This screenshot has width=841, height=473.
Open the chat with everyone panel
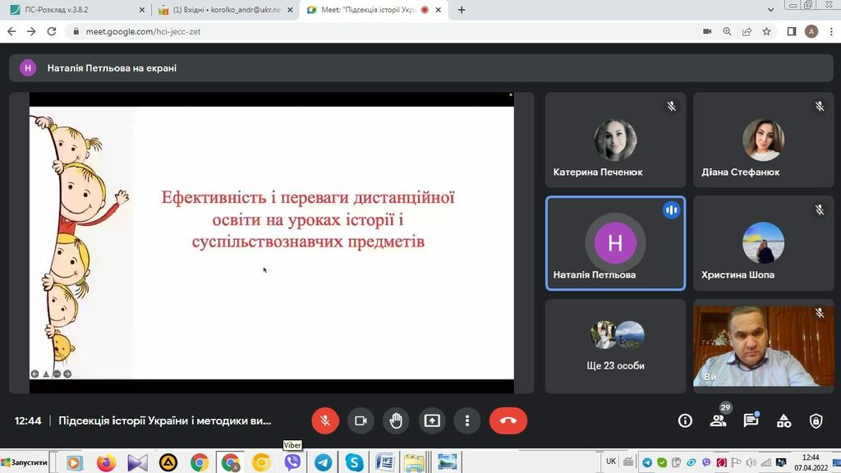(751, 420)
